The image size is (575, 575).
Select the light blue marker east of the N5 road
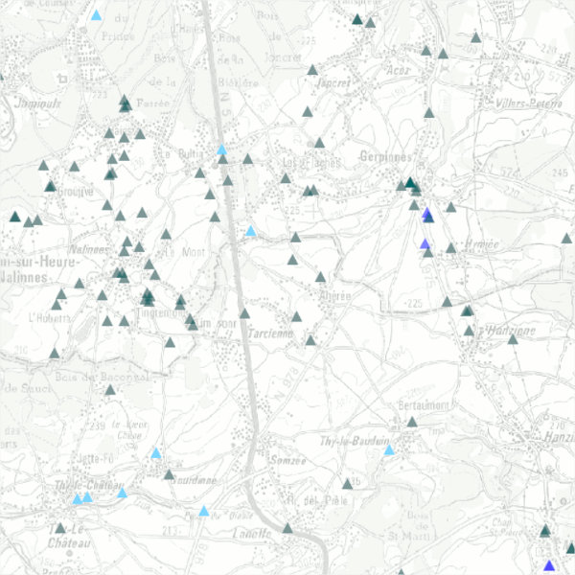click(251, 231)
